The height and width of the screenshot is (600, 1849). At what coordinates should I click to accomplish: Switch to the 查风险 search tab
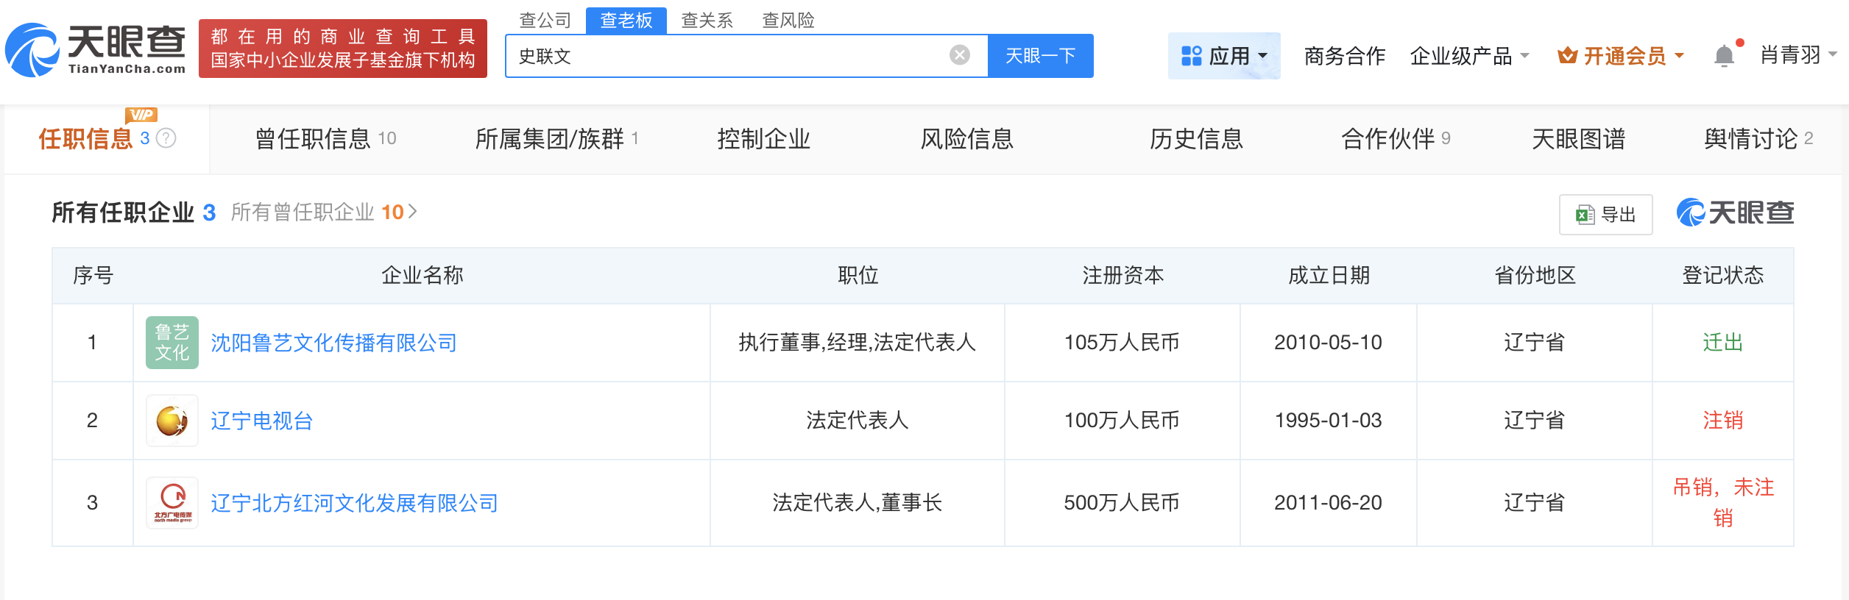788,20
